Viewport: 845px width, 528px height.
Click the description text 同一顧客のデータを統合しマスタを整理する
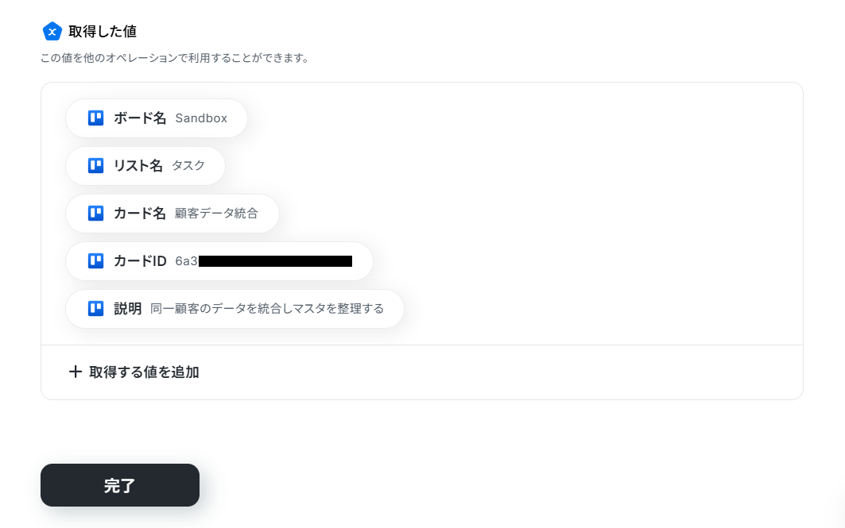pyautogui.click(x=267, y=309)
